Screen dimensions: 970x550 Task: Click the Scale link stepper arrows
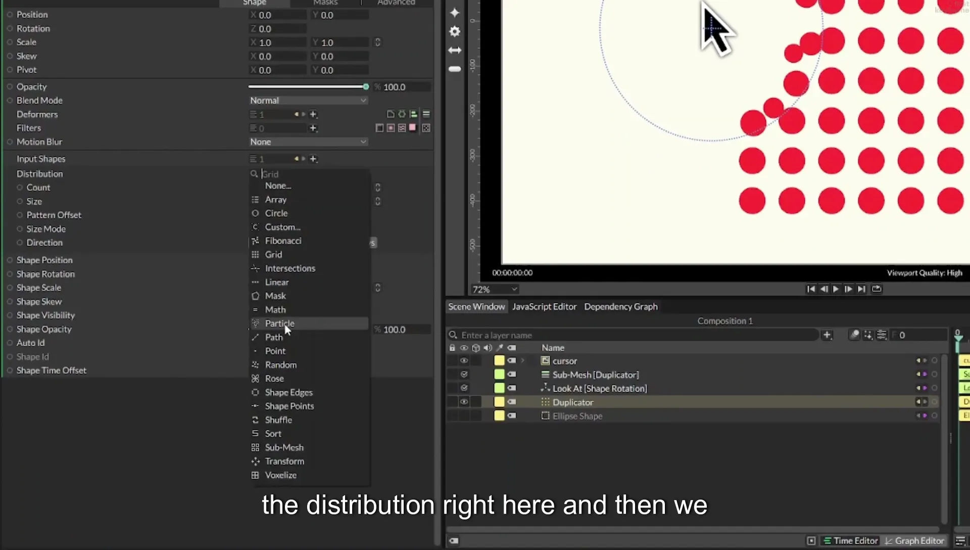(x=377, y=42)
